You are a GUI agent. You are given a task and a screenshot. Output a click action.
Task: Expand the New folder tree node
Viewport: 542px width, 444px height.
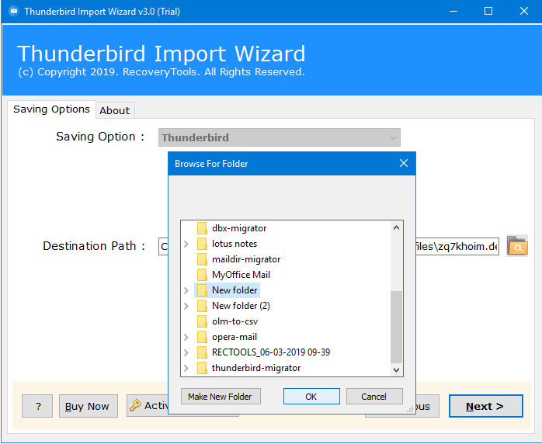tap(186, 290)
